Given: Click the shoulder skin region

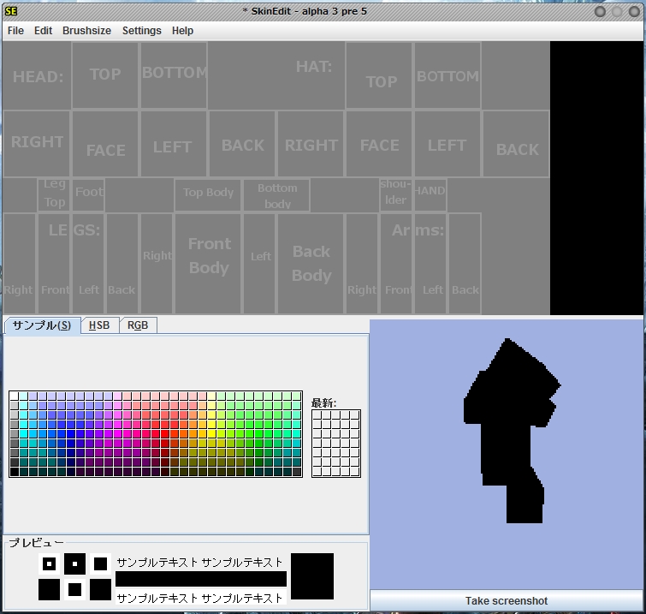Looking at the screenshot, I should click(396, 195).
